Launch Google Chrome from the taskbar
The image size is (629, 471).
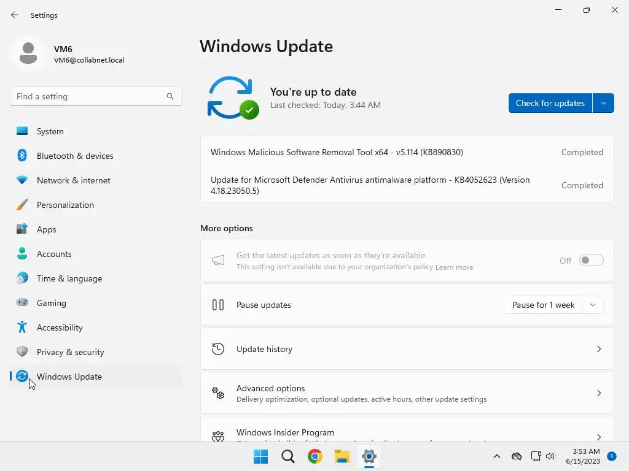pos(315,456)
